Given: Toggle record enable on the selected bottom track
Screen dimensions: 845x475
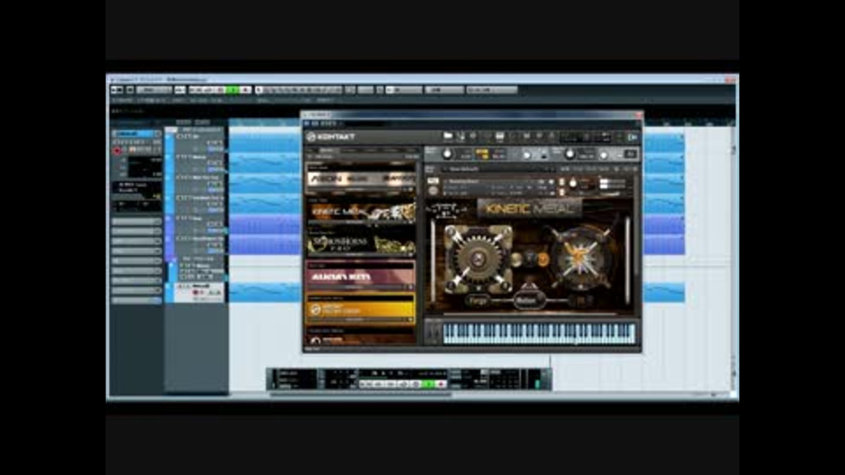Looking at the screenshot, I should click(x=195, y=292).
